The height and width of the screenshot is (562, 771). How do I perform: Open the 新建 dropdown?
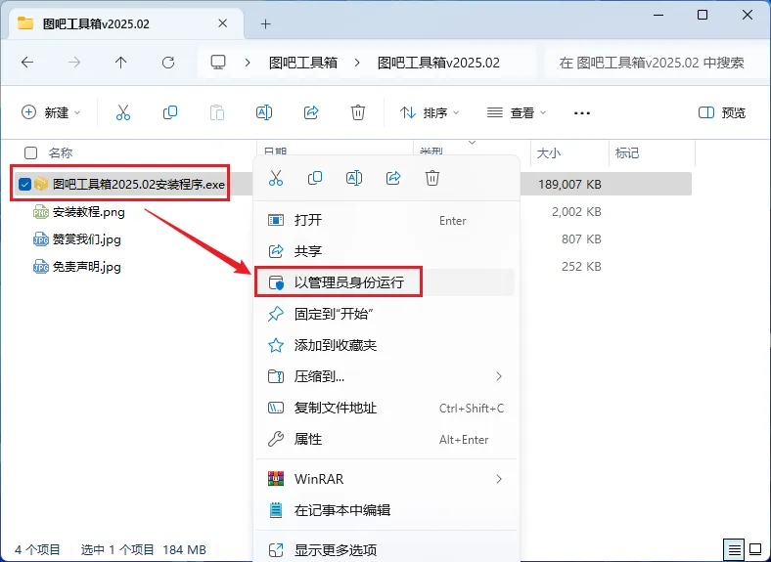coord(51,112)
